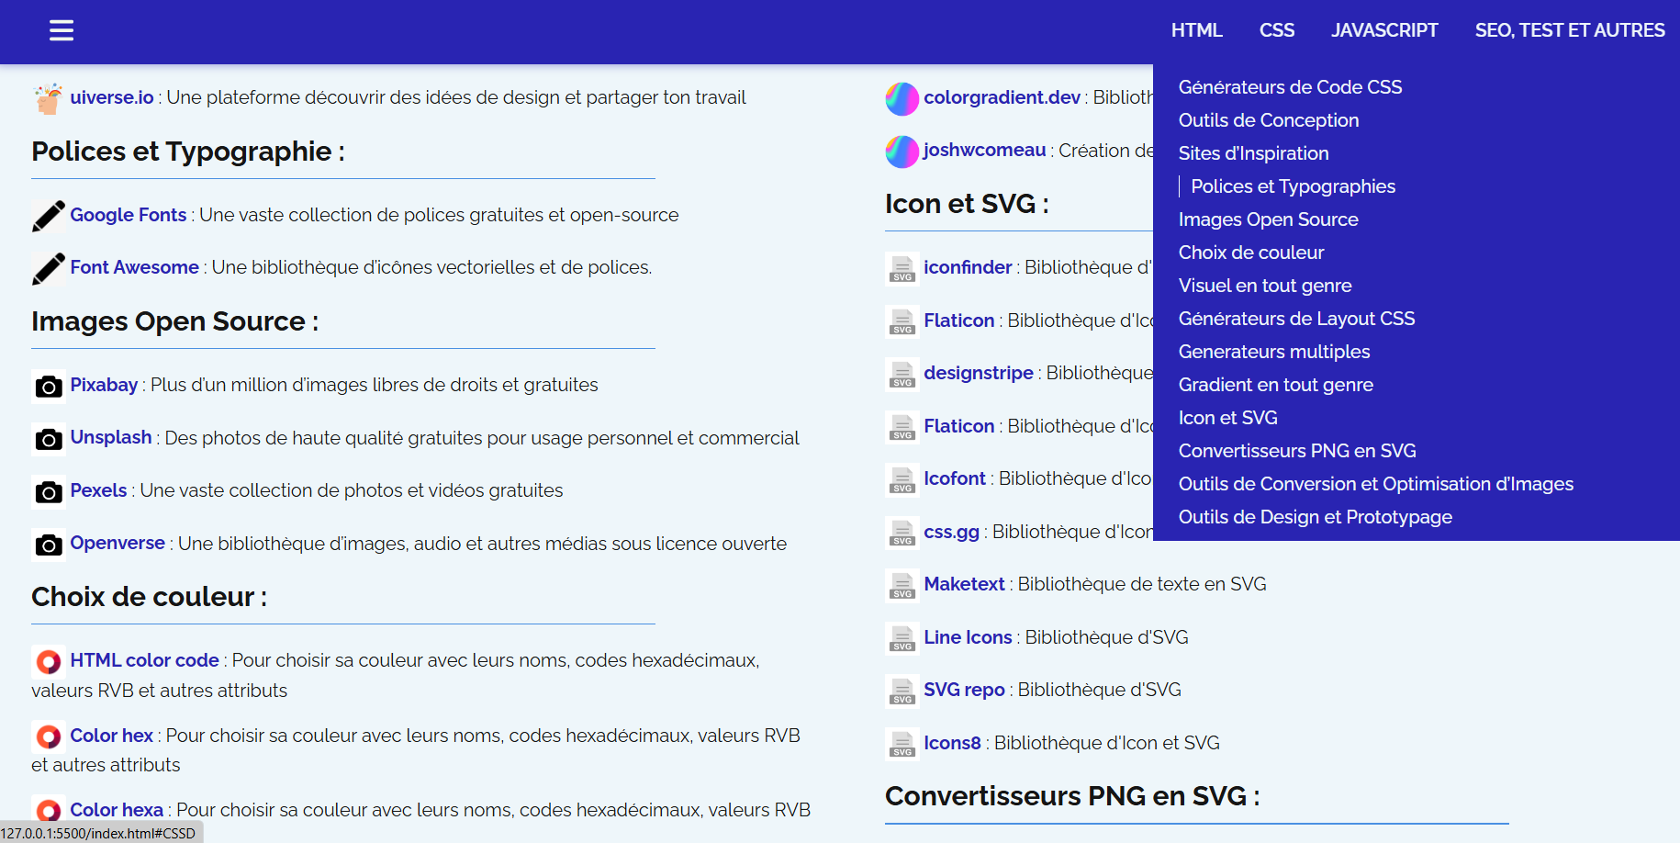Open the Font Awesome link
This screenshot has height=843, width=1680.
tap(135, 267)
